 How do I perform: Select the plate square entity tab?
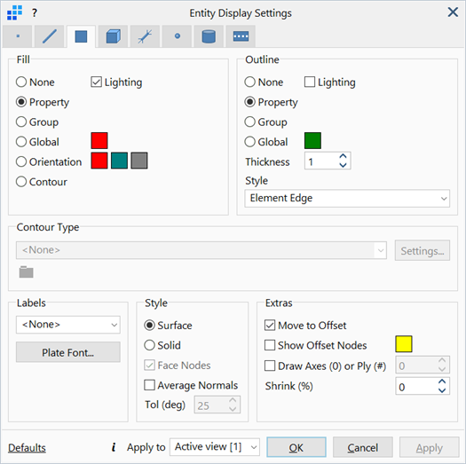coord(81,36)
